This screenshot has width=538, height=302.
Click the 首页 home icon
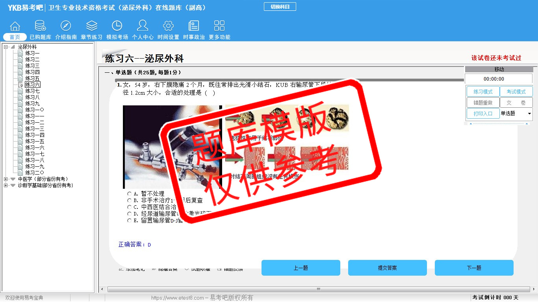15,26
